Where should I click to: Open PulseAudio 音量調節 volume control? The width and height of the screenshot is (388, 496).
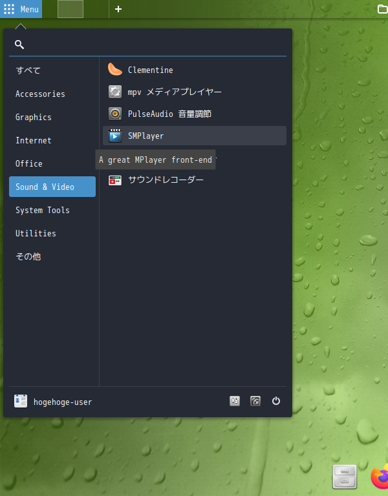coord(195,114)
